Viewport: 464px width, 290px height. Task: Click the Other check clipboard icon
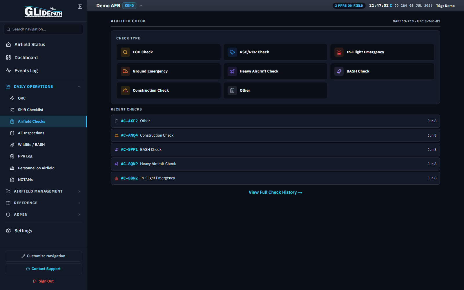pos(232,90)
